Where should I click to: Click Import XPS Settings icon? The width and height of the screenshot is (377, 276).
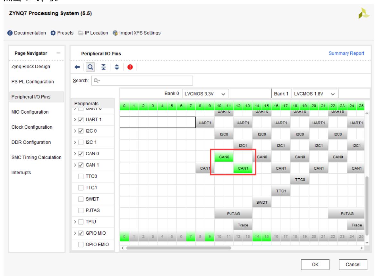pos(115,33)
